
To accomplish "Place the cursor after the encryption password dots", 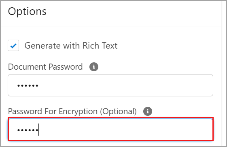I will click(38, 130).
